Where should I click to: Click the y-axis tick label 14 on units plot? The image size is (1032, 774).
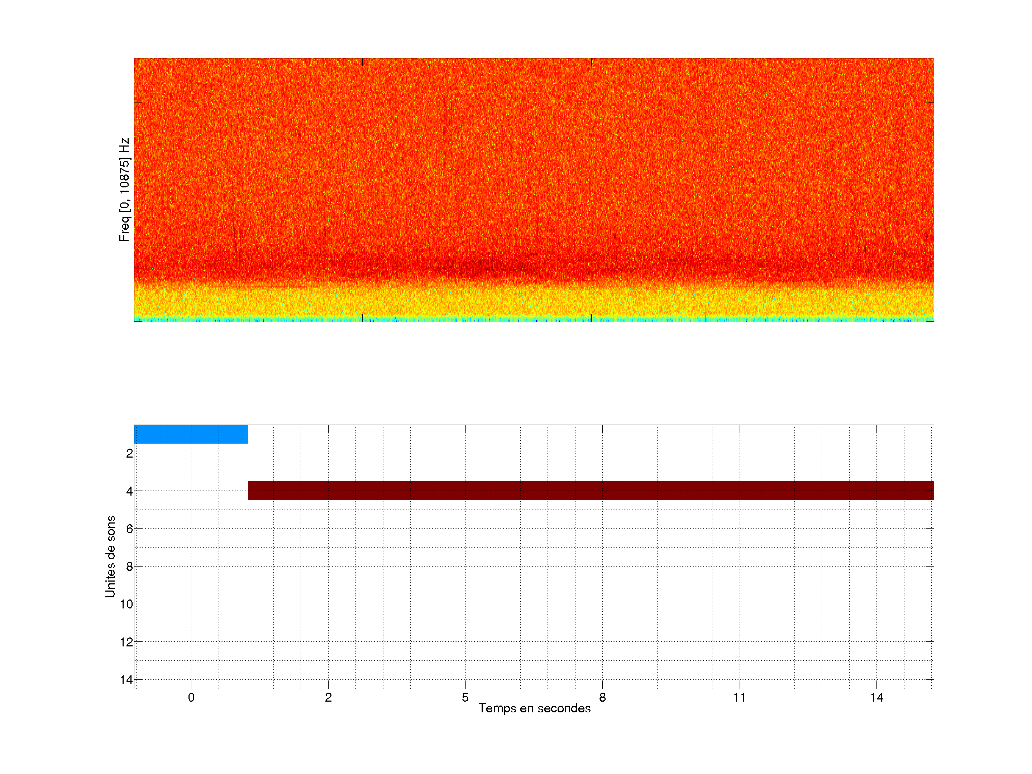pyautogui.click(x=126, y=680)
